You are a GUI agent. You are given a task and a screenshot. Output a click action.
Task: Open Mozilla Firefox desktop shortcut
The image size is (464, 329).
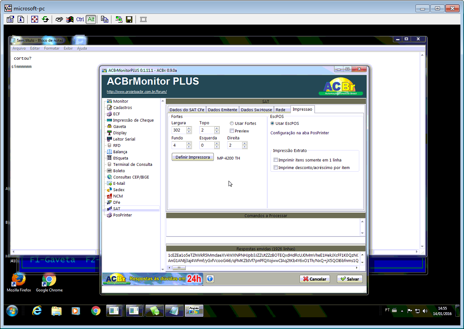pyautogui.click(x=19, y=282)
